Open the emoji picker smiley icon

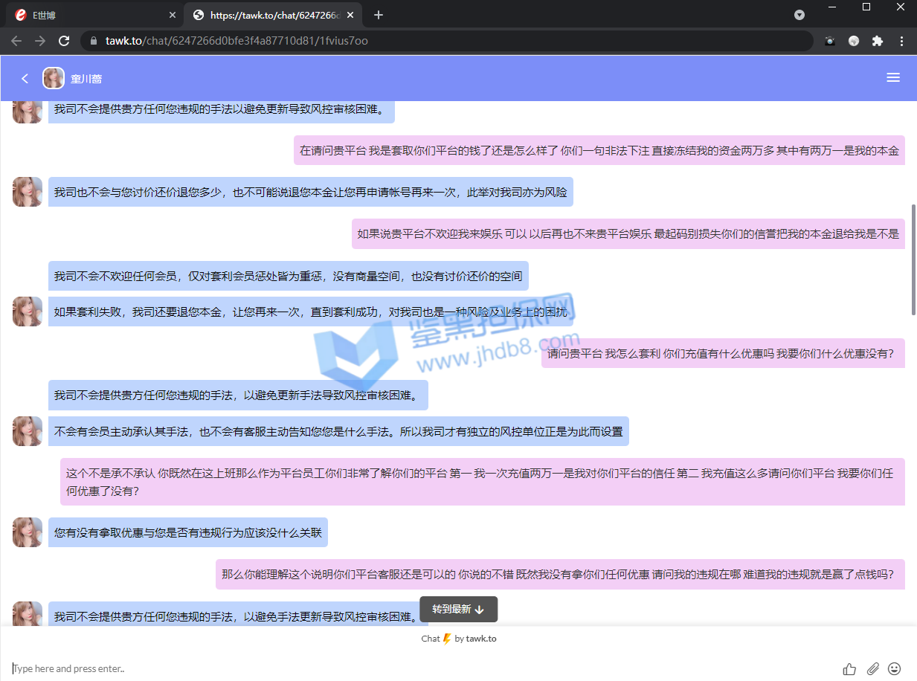coord(895,668)
